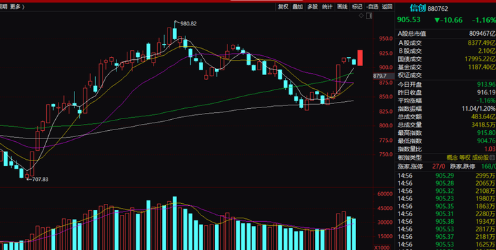Click the current price 905.53
This screenshot has width=496, height=250.
pos(409,20)
